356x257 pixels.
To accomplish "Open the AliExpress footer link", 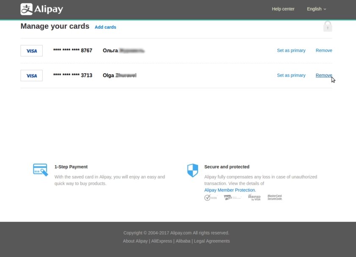I will pos(162,241).
